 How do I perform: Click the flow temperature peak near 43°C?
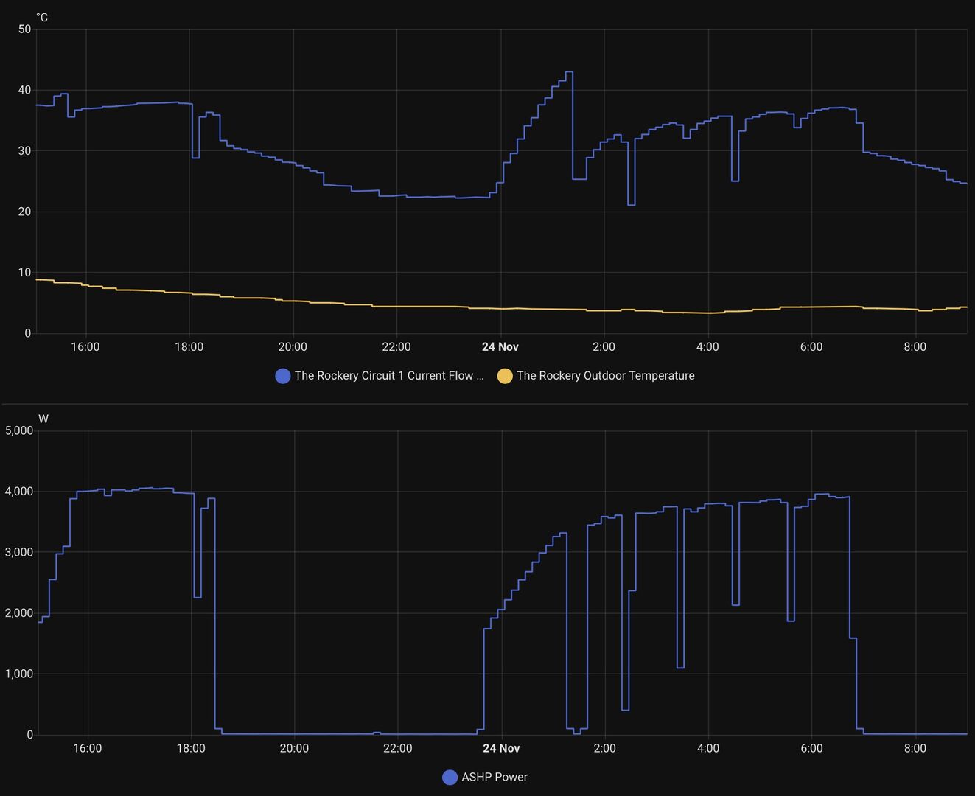pos(569,72)
